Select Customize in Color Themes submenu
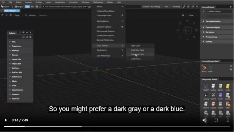Viewport: 234px width, 132px height. pyautogui.click(x=140, y=59)
